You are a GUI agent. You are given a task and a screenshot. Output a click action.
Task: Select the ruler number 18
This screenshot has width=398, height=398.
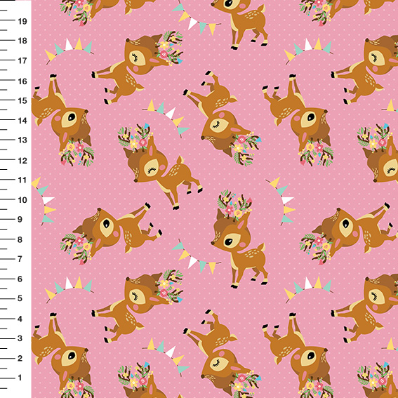[22, 41]
